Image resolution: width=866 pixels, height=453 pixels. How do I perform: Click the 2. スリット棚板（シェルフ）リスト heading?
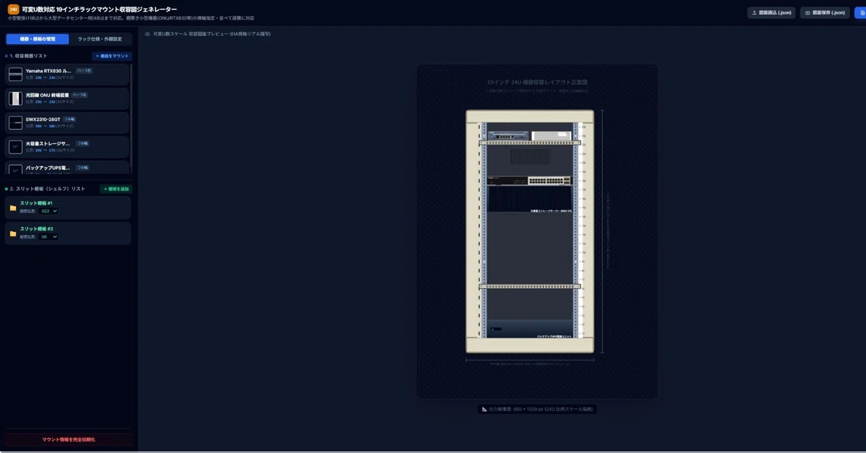[47, 189]
